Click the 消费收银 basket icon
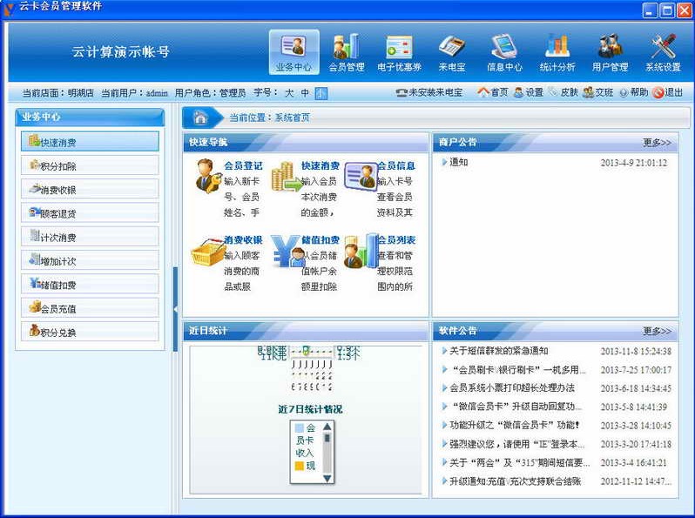 (x=207, y=252)
